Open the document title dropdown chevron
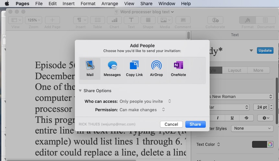This screenshot has height=161, width=279. pyautogui.click(x=172, y=12)
